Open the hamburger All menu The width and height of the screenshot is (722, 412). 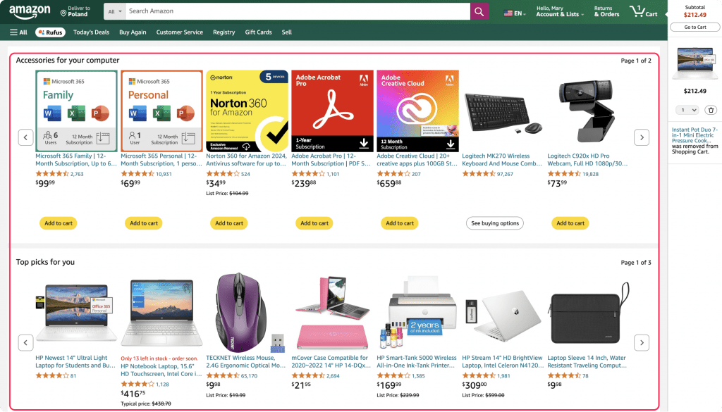pos(17,32)
